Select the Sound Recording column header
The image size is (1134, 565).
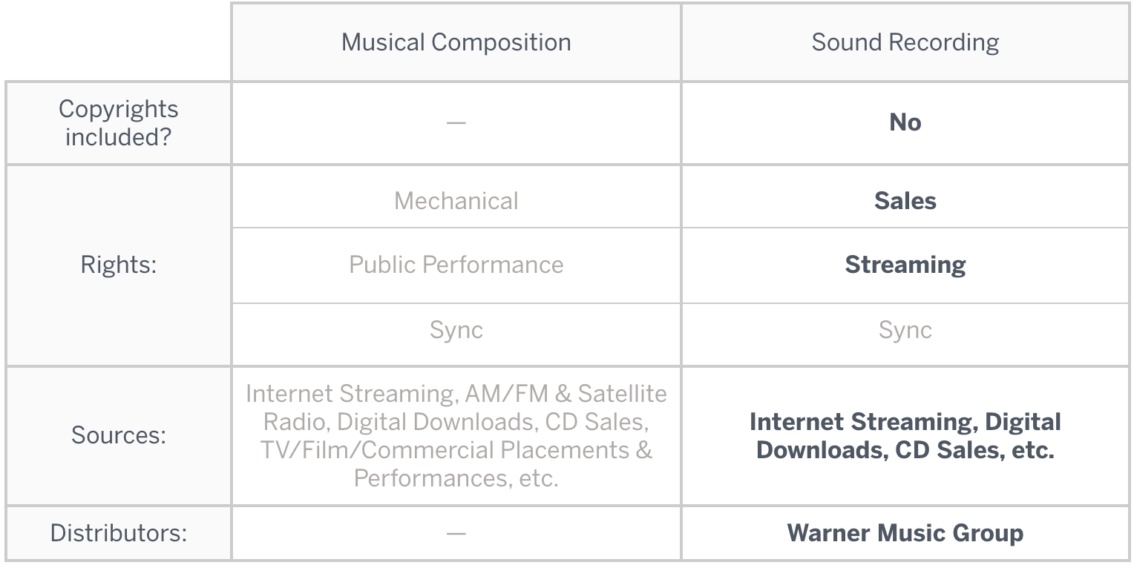point(905,42)
